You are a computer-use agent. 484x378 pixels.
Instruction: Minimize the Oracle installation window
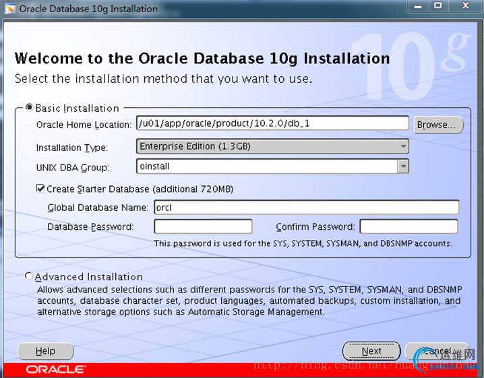point(418,6)
